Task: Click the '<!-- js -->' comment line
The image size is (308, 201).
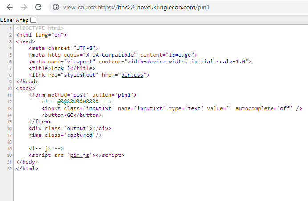Action: tap(45, 148)
